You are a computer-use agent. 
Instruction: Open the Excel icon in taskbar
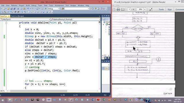[x=104, y=100]
